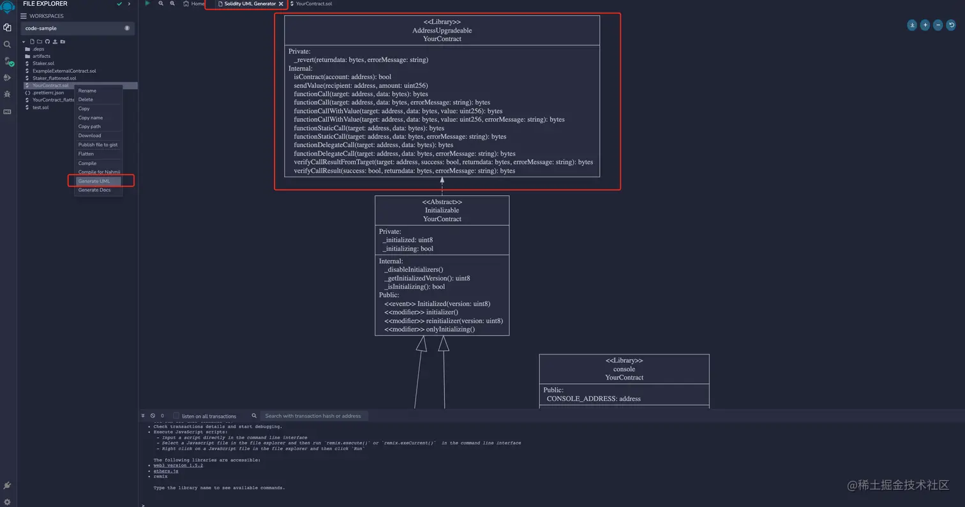Image resolution: width=965 pixels, height=507 pixels.
Task: Click the upload folder icon
Action: point(63,41)
